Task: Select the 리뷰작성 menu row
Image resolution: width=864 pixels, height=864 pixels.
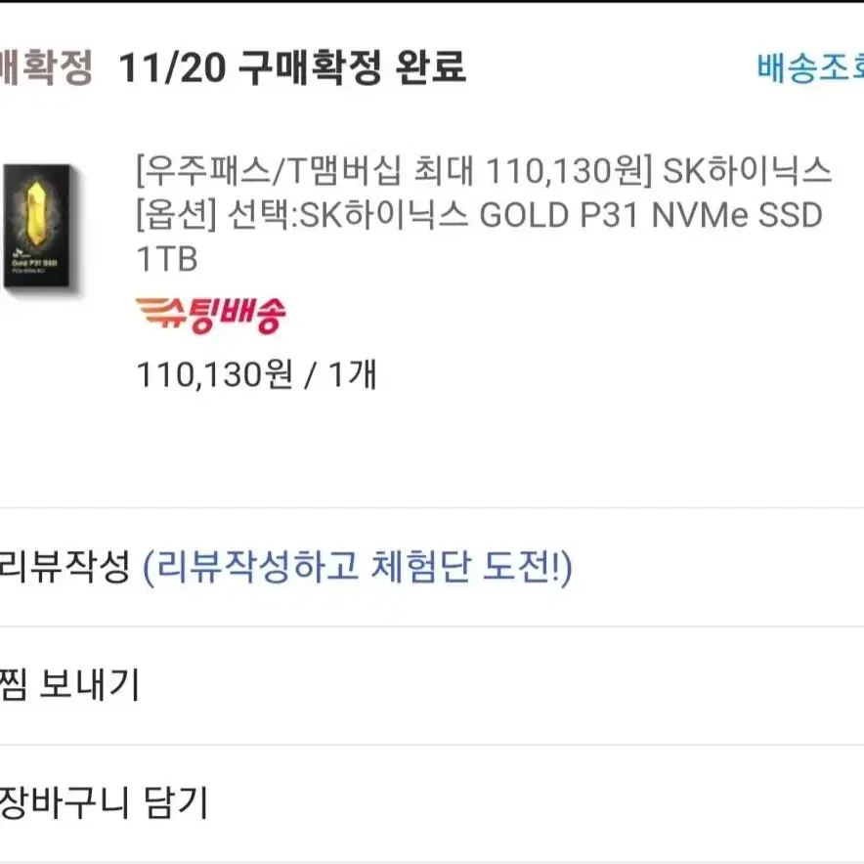Action: 432,567
